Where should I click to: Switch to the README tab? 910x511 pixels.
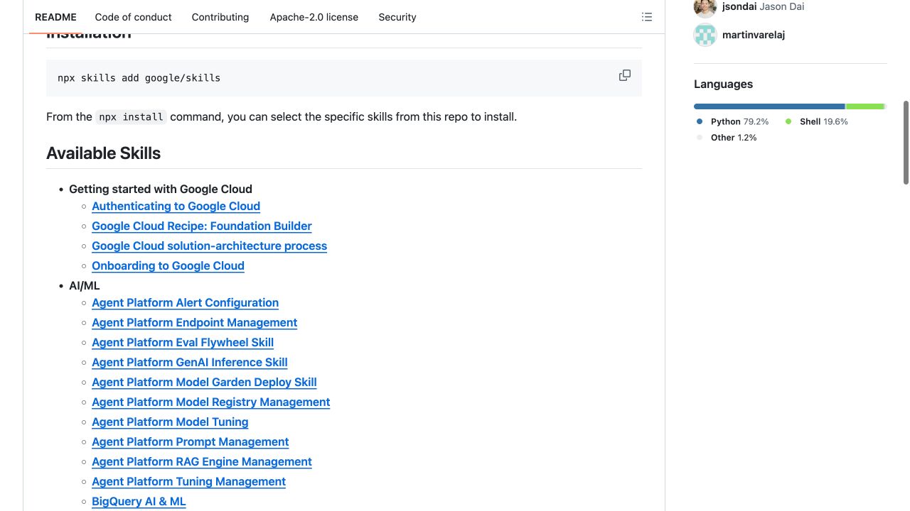pos(55,17)
